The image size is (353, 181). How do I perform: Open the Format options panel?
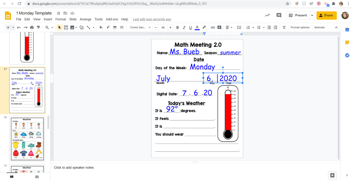click(x=300, y=27)
